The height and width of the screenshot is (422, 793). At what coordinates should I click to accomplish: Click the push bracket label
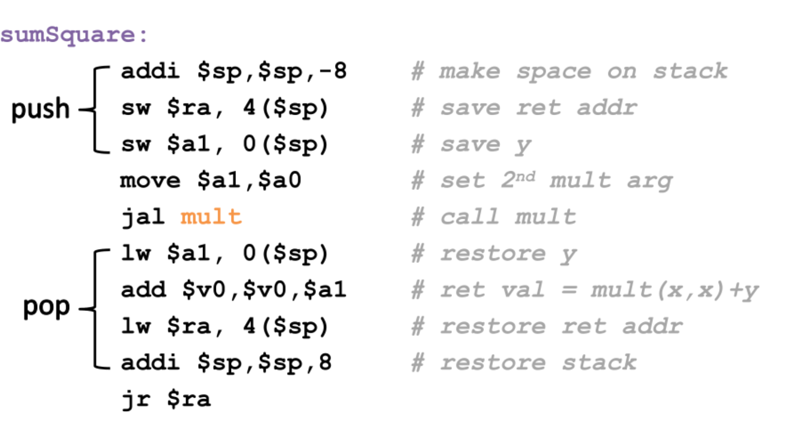coord(40,109)
